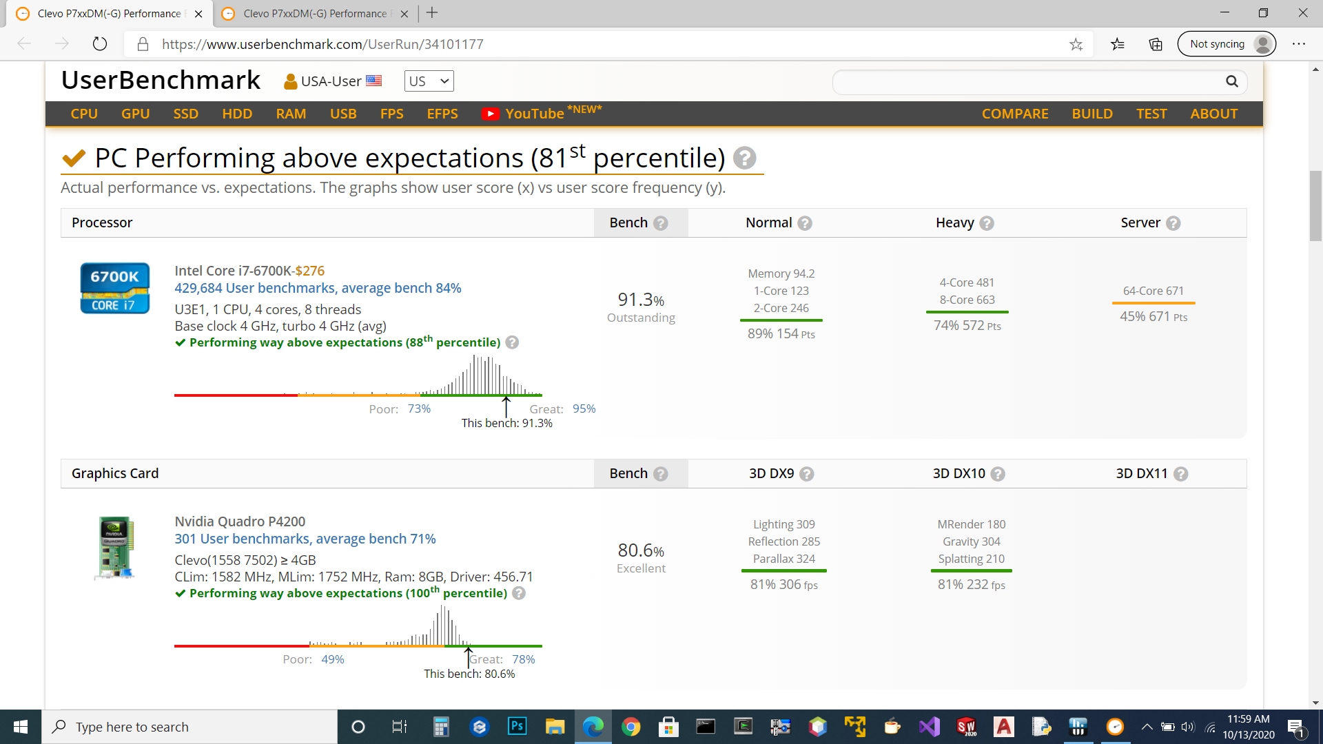Open a new browser tab
The width and height of the screenshot is (1323, 744).
(x=432, y=13)
